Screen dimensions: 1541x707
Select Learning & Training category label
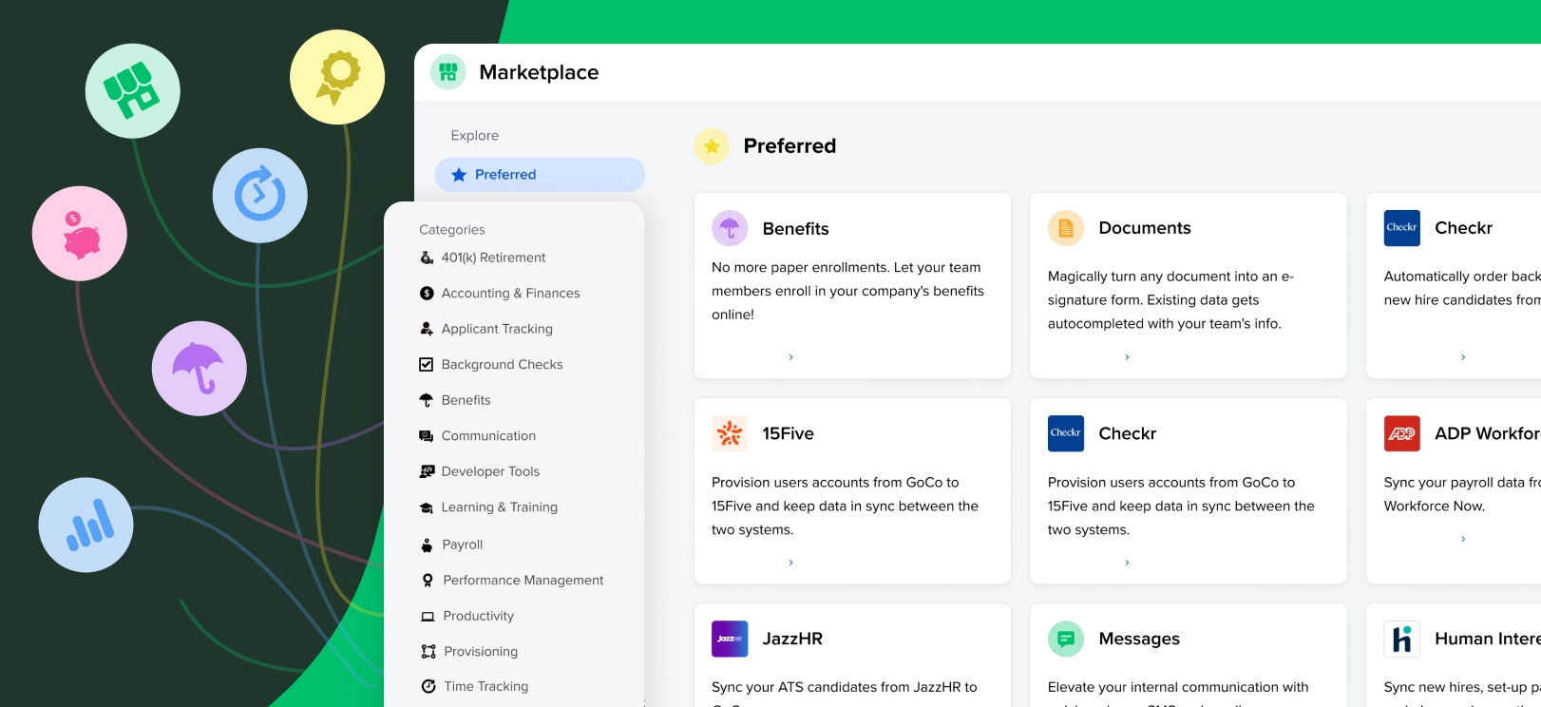click(499, 507)
